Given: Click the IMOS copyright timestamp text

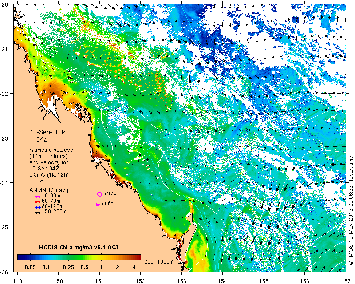Looking at the screenshot, I should click(351, 211).
